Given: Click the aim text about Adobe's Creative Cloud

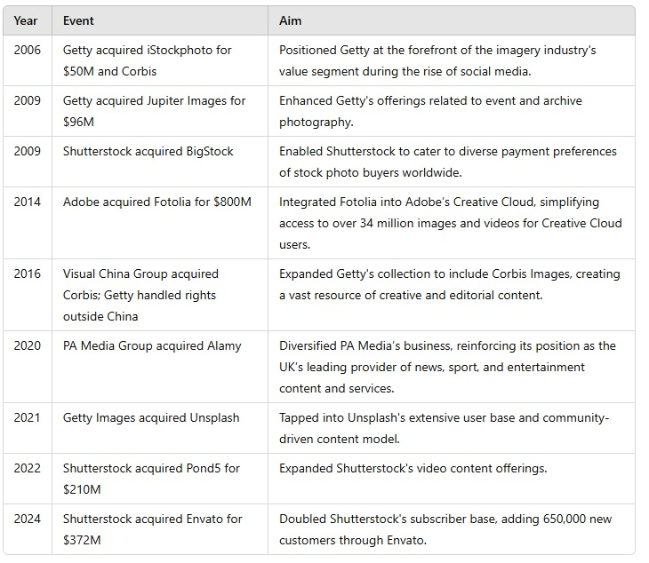Looking at the screenshot, I should pyautogui.click(x=450, y=222).
